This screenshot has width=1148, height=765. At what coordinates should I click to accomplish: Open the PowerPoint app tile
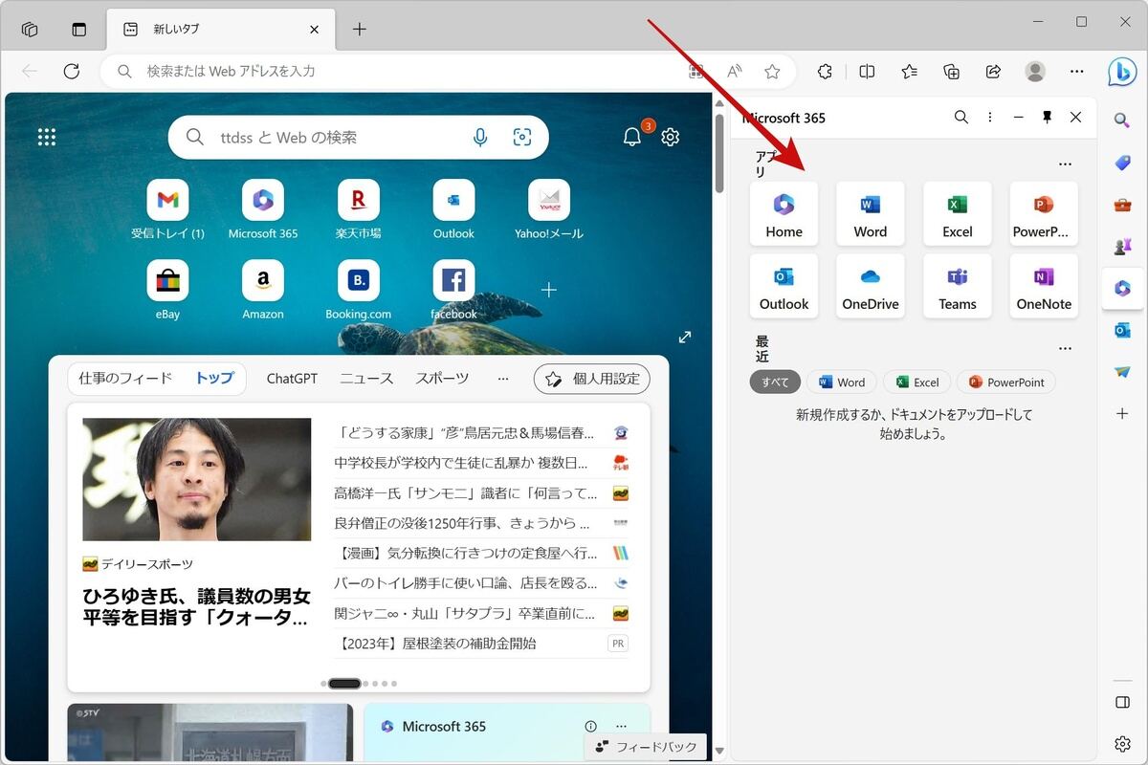click(1043, 213)
